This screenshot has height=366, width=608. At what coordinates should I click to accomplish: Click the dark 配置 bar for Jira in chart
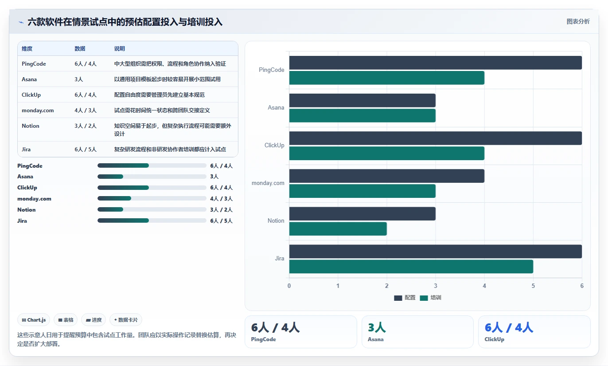[x=435, y=251]
